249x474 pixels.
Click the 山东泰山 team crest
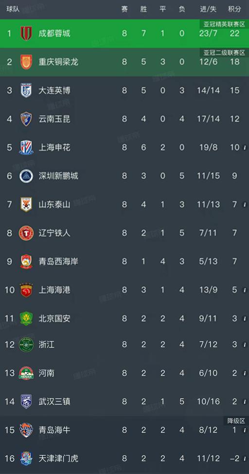(x=26, y=204)
